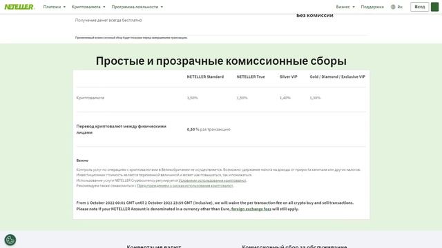Select the Silver VIP column header
Image resolution: width=442 pixels, height=248 pixels.
289,76
